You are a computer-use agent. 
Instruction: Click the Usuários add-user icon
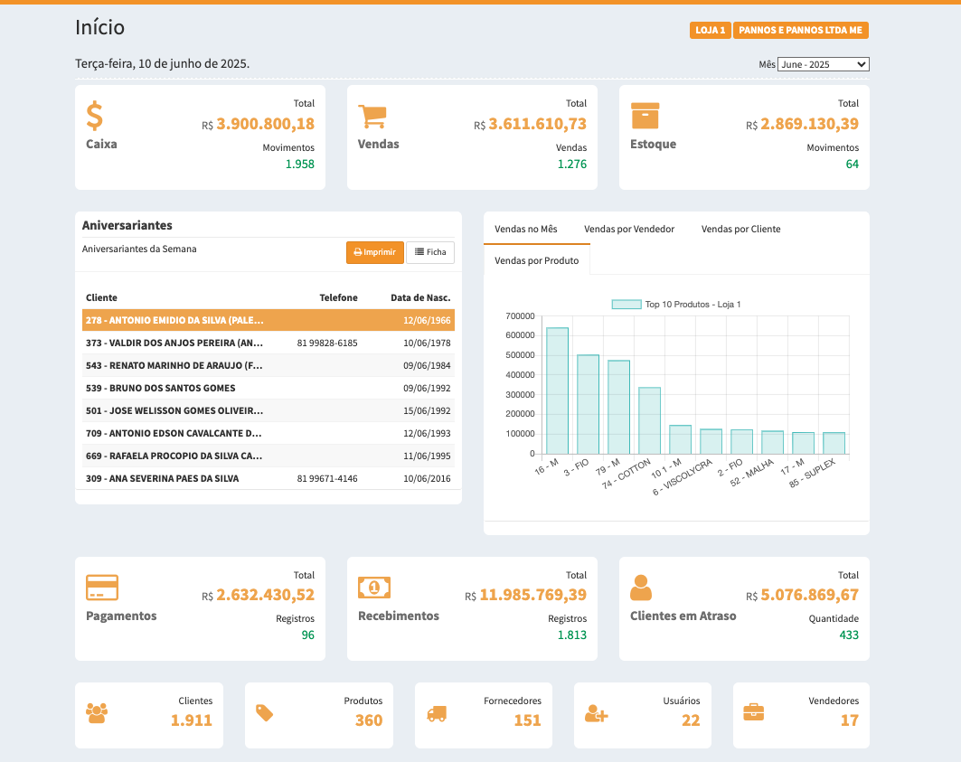596,713
